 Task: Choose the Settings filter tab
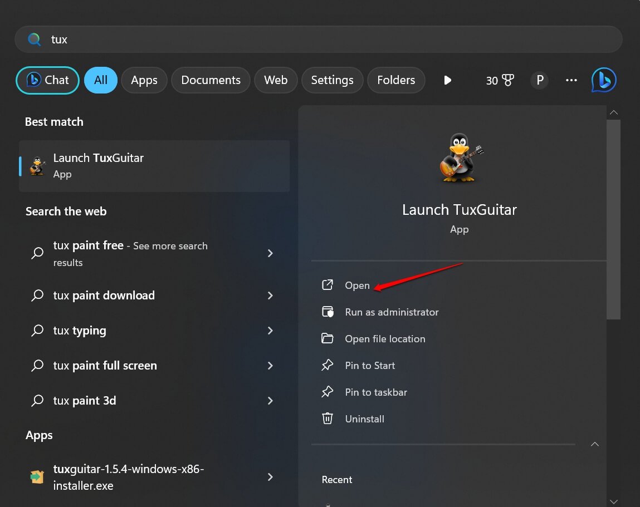[x=332, y=80]
